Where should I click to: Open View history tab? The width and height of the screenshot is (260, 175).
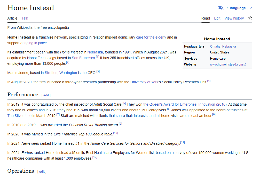(234, 18)
